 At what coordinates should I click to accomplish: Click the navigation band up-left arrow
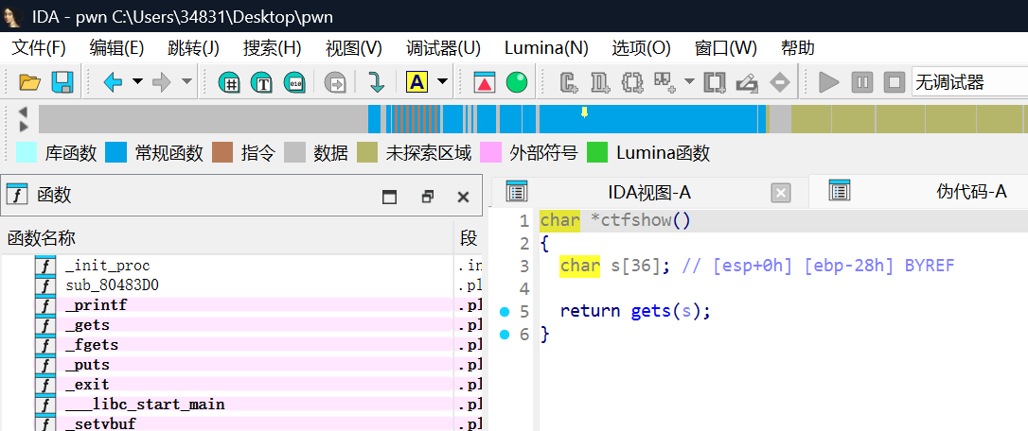pos(23,112)
